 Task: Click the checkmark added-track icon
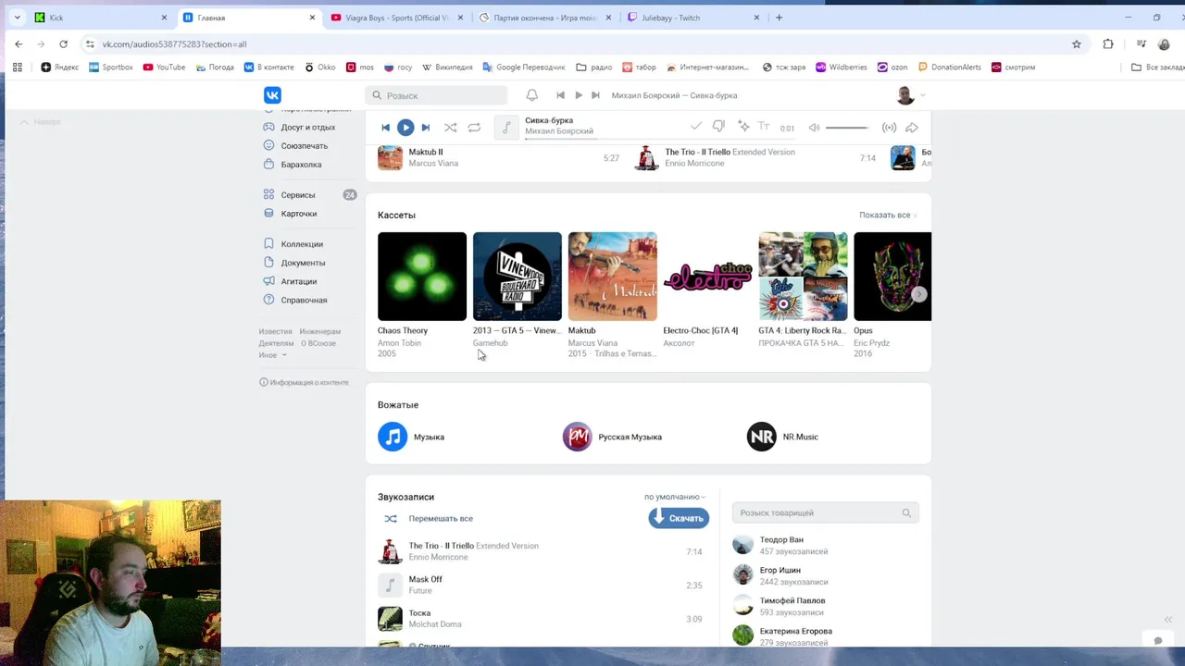[696, 127]
